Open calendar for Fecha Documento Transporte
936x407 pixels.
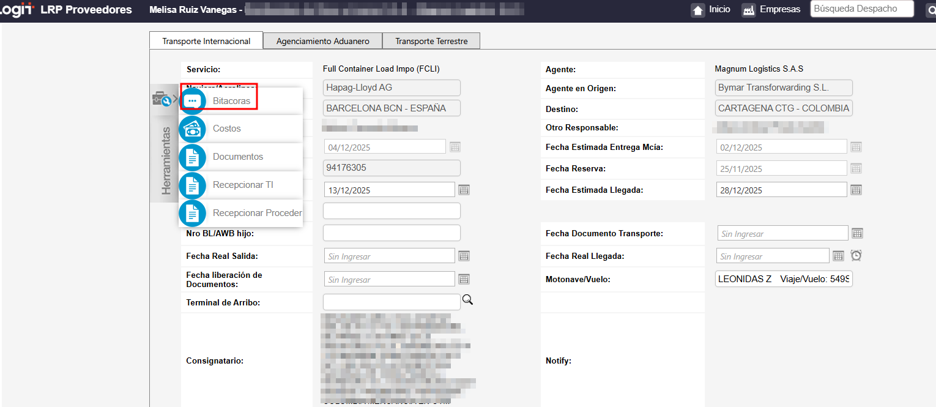point(857,233)
